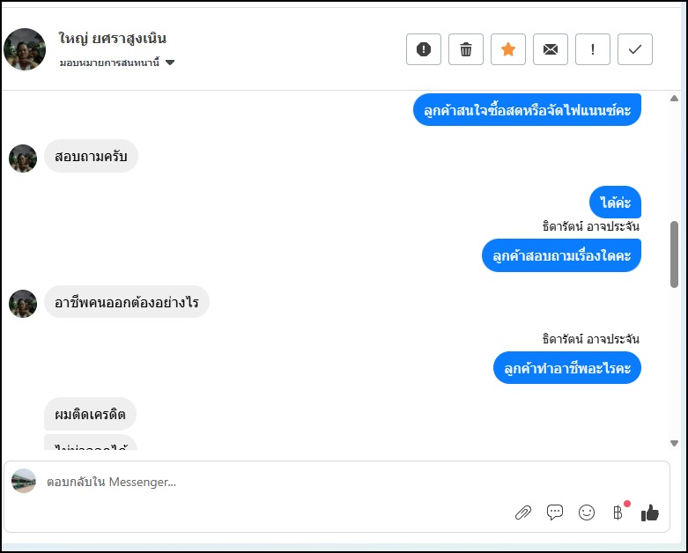Click the message bubble สอบถามครับ

point(91,157)
